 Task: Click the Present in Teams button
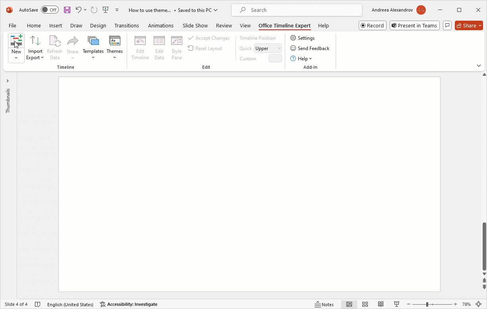(x=414, y=25)
